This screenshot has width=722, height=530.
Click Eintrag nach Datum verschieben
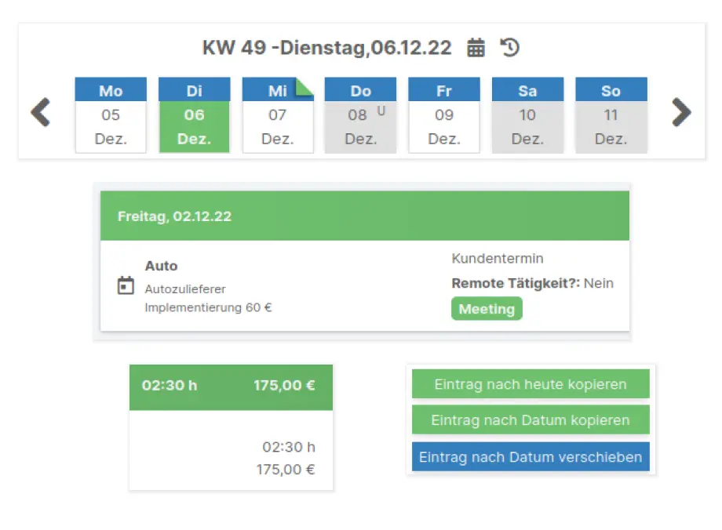point(531,456)
